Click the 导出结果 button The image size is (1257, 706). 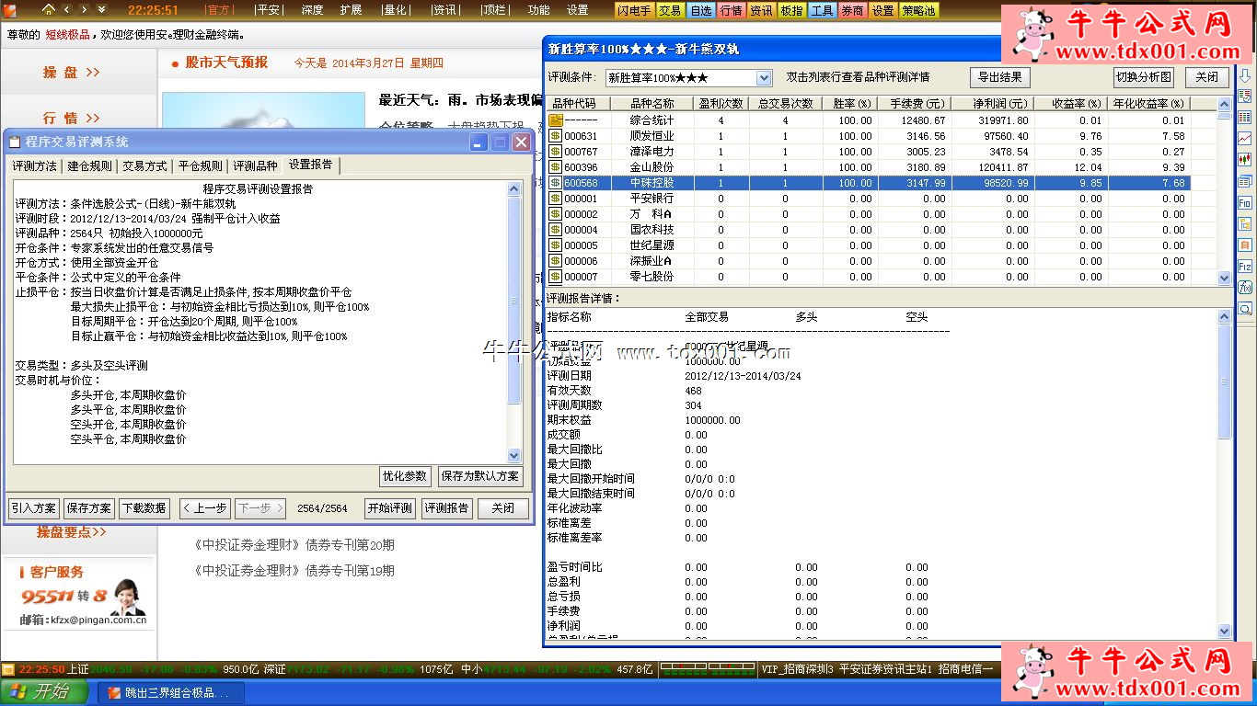pos(999,77)
